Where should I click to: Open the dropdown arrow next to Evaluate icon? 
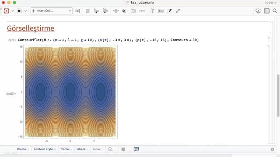[x=13, y=11]
